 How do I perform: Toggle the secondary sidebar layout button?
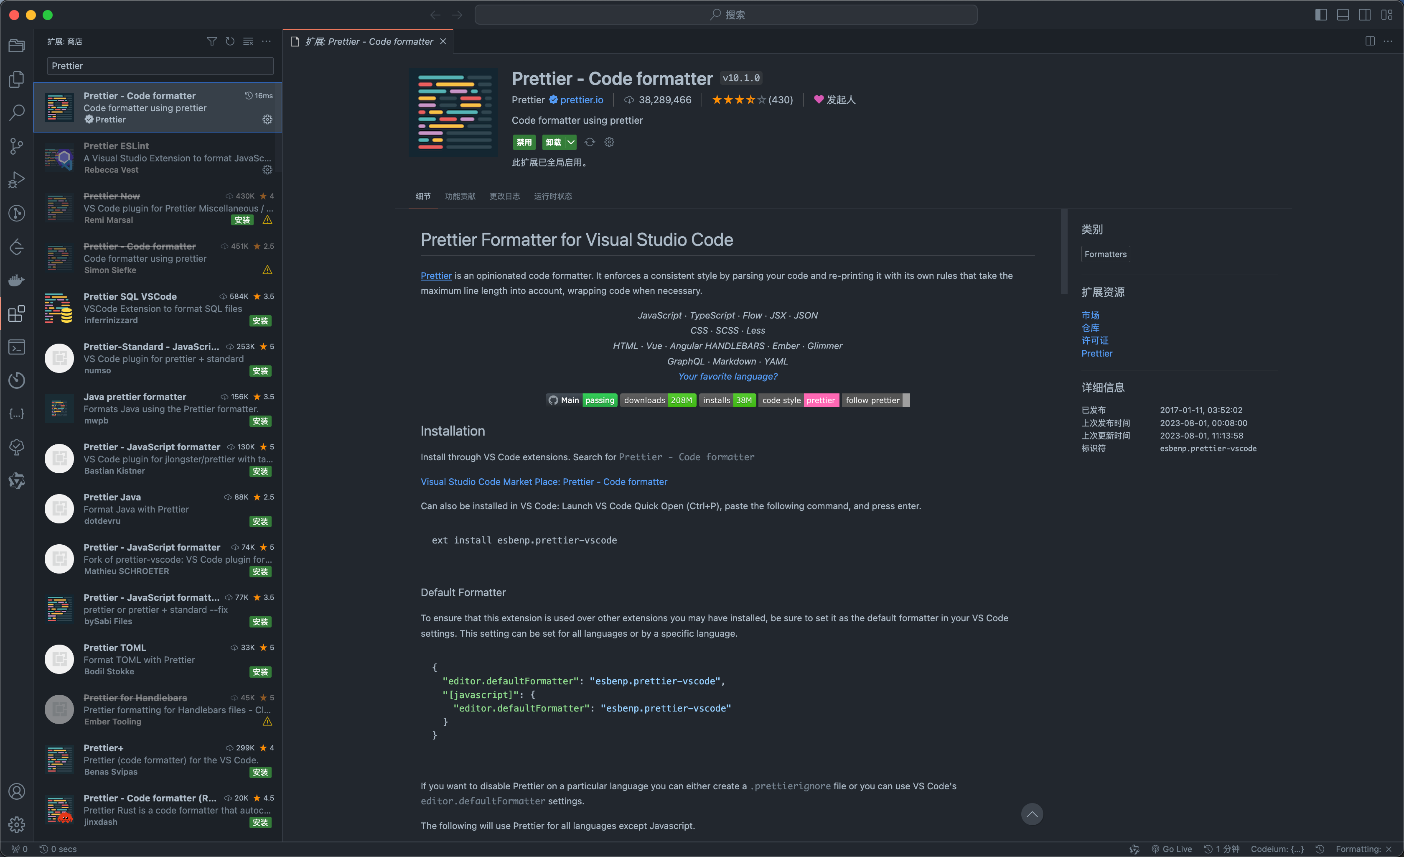[x=1364, y=15]
